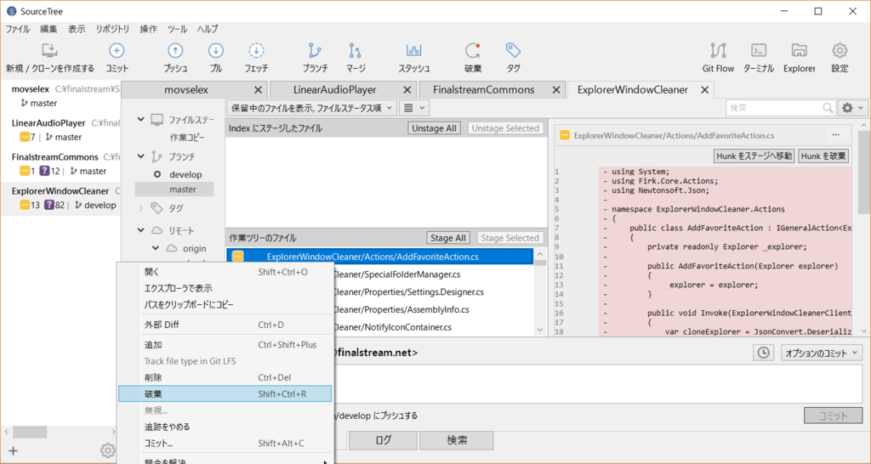Click the Pull toolbar icon
The height and width of the screenshot is (464, 871).
215,51
